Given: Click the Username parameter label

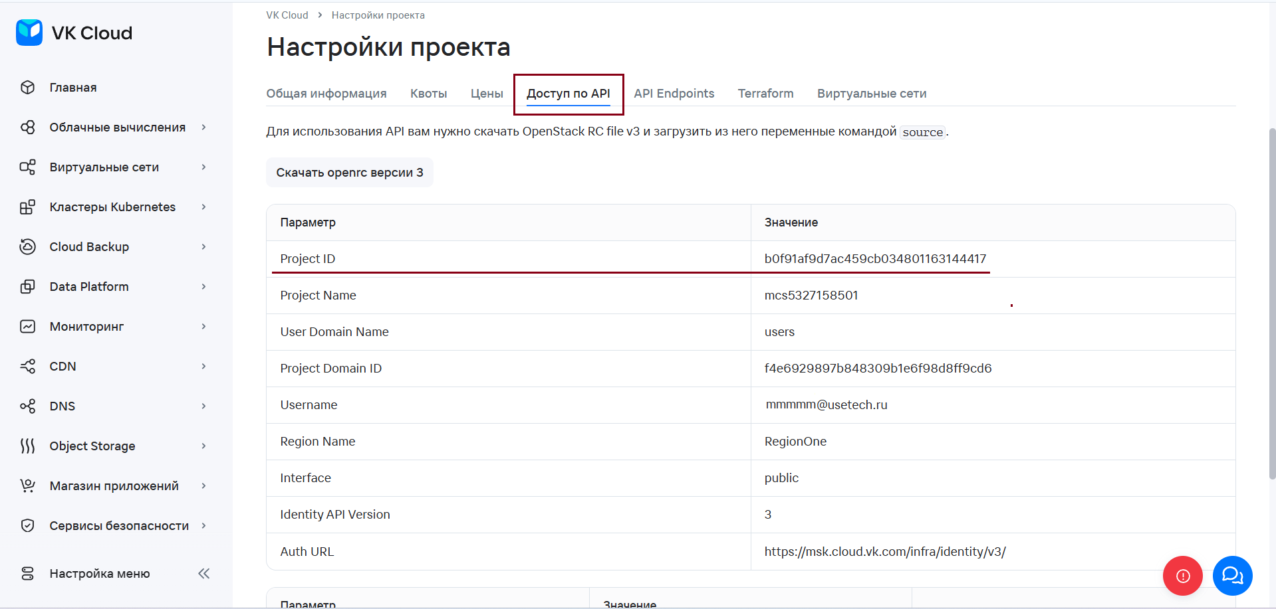Looking at the screenshot, I should pyautogui.click(x=309, y=405).
